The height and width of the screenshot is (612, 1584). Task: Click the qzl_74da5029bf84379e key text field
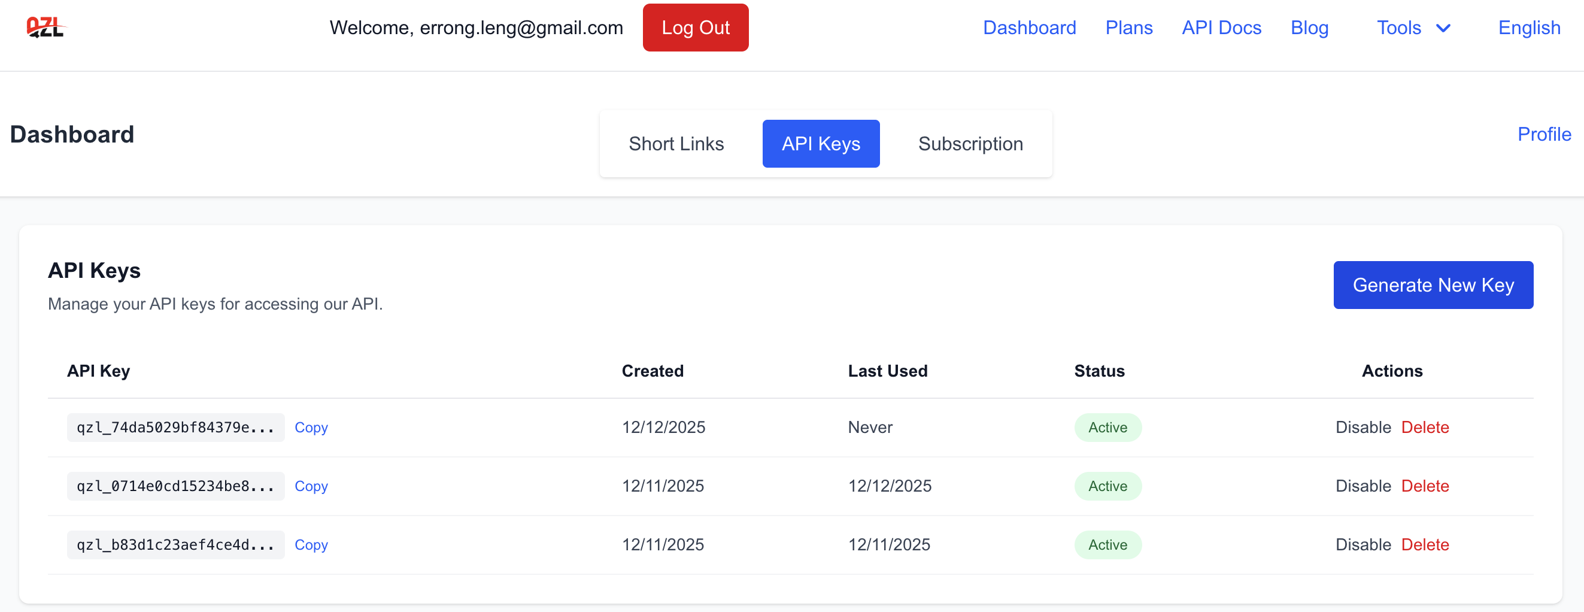(175, 428)
